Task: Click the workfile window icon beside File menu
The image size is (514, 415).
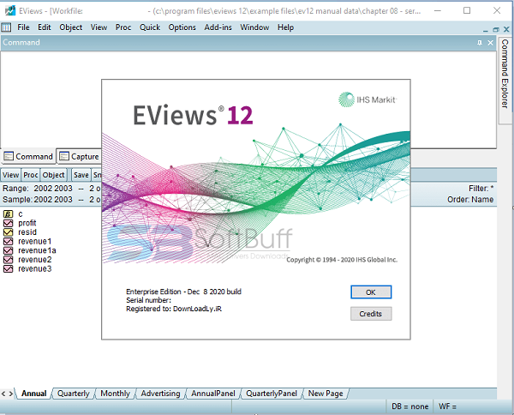Action: [x=6, y=27]
